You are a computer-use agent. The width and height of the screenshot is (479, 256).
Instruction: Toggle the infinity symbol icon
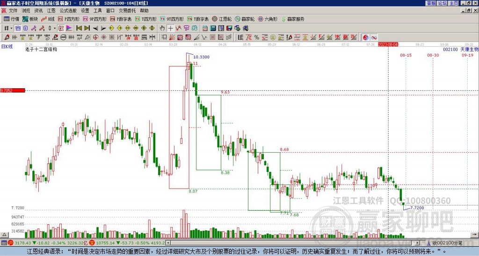pyautogui.click(x=374, y=37)
